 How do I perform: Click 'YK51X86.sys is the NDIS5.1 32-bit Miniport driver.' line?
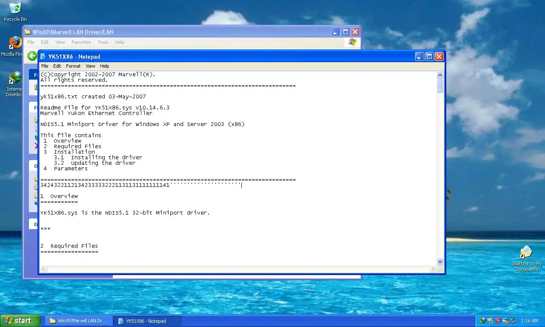125,213
